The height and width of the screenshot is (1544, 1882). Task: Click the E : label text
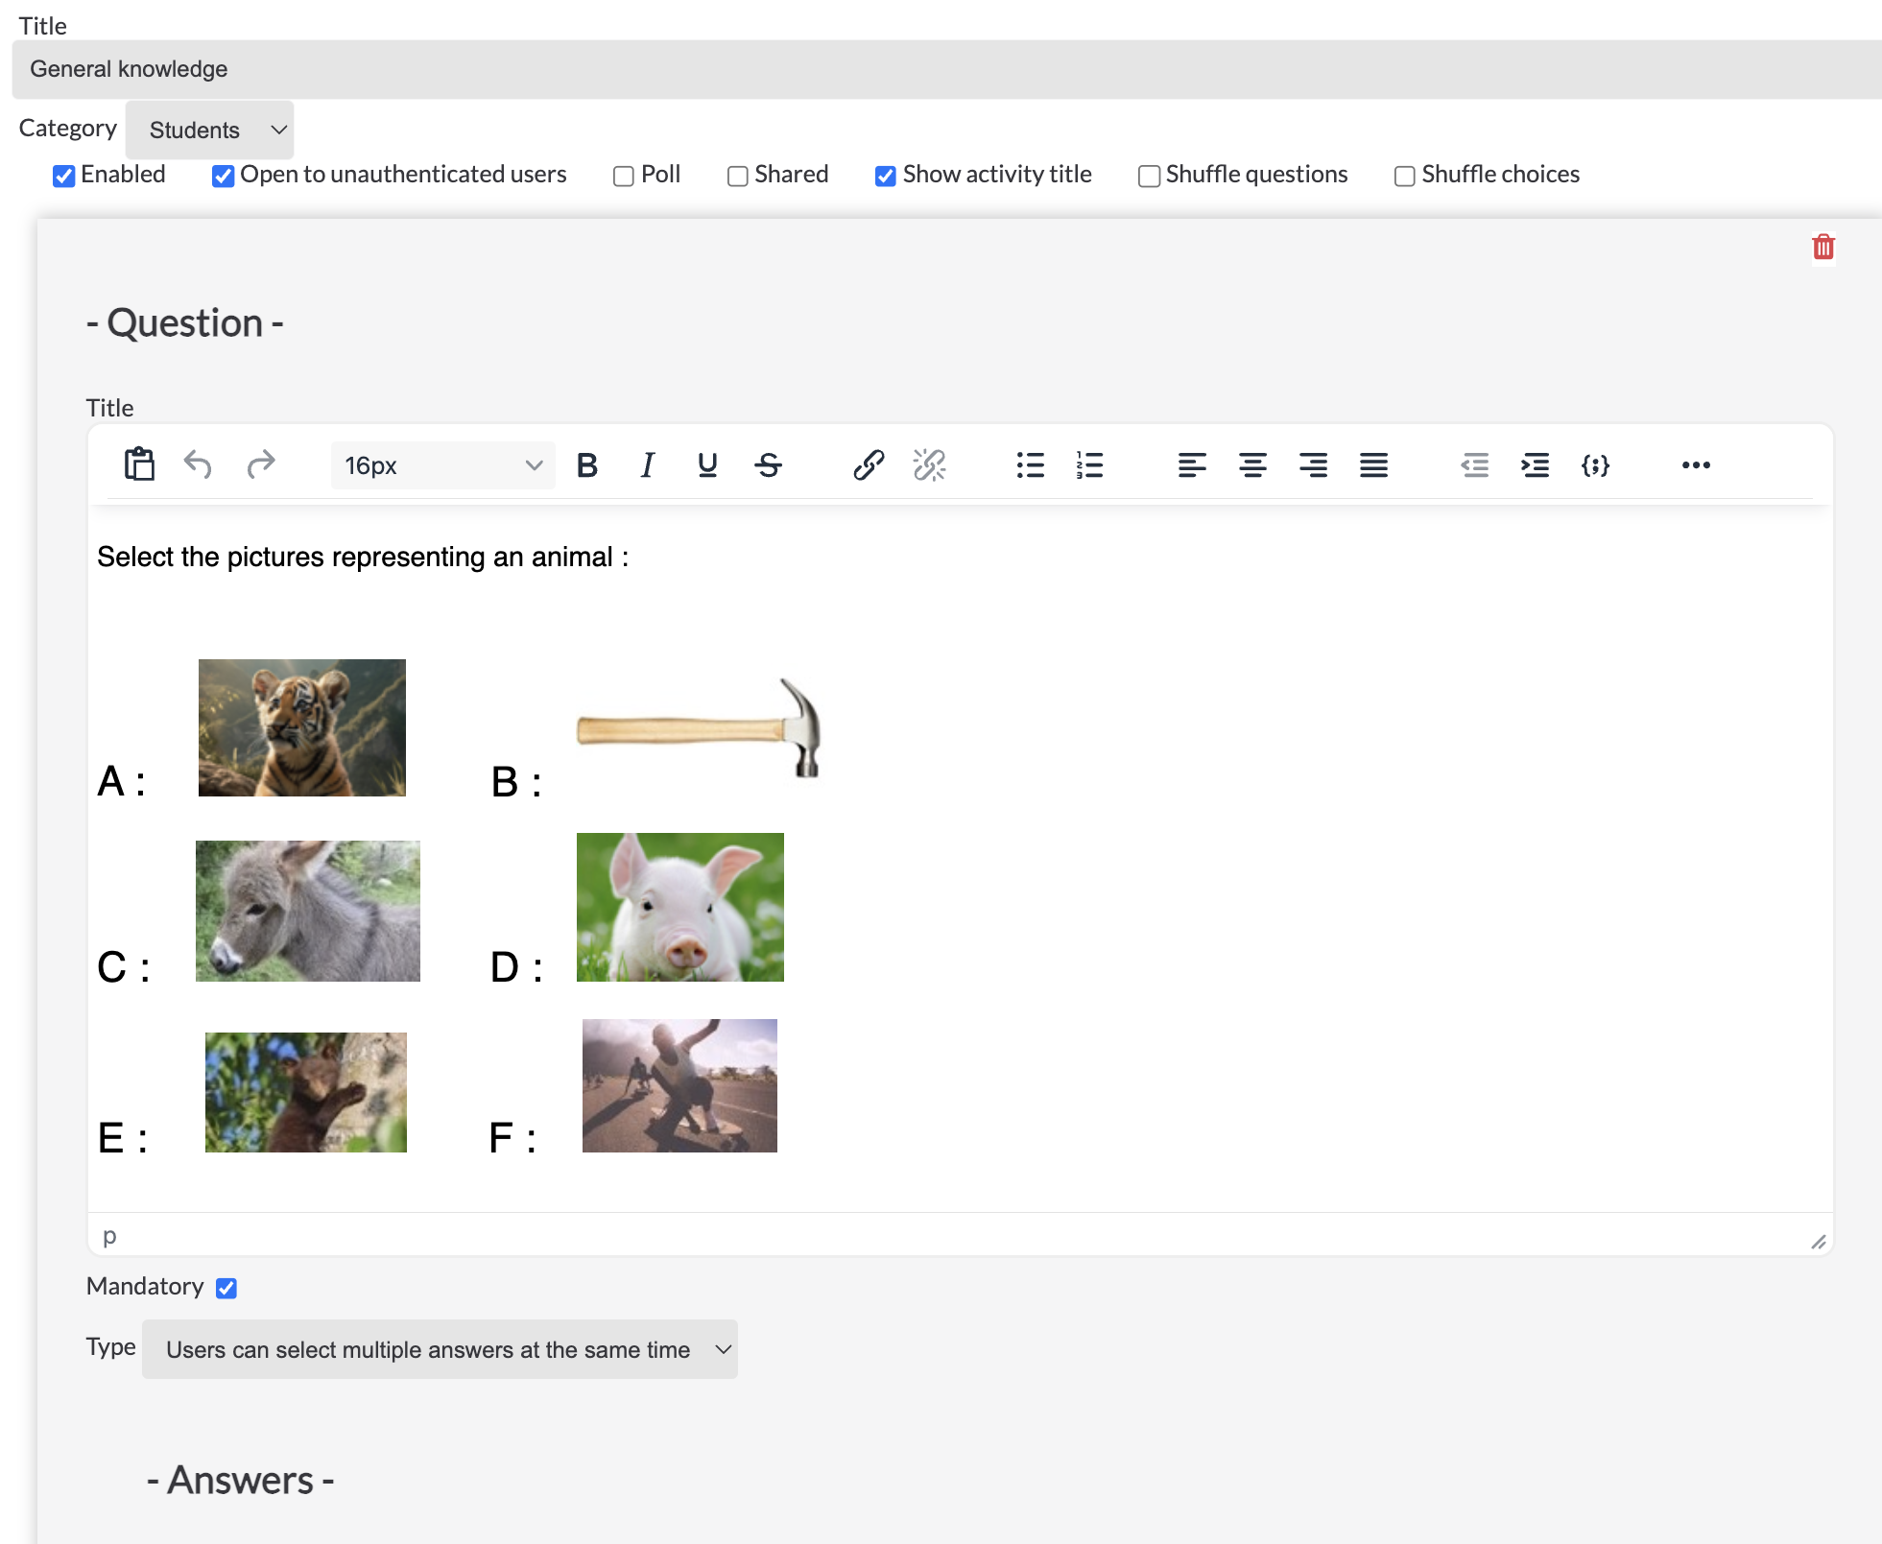123,1138
